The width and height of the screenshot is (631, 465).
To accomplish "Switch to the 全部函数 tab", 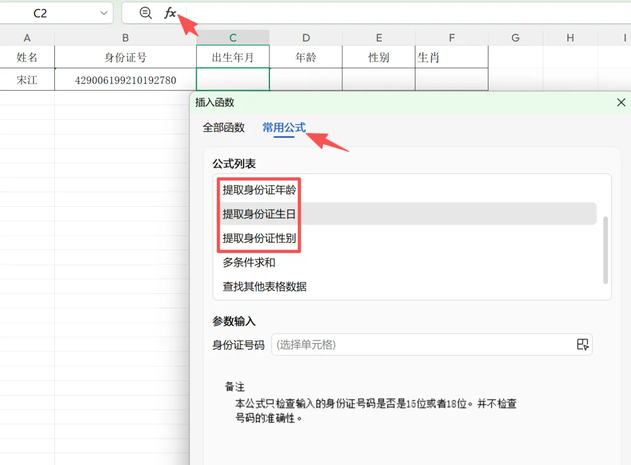I will 224,127.
